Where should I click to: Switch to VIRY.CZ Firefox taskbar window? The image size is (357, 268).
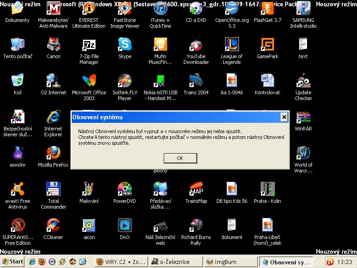coord(121,262)
